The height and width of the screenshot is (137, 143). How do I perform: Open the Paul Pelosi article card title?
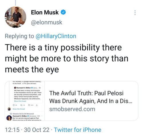91,97
